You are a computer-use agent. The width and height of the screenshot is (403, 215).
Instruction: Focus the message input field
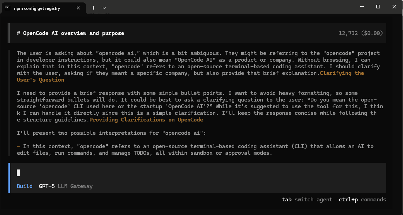point(140,173)
